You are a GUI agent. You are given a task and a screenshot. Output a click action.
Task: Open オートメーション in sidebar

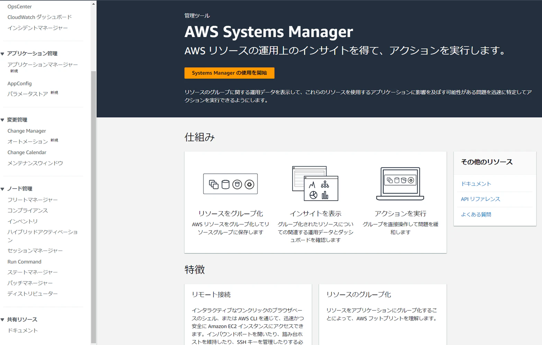click(28, 141)
